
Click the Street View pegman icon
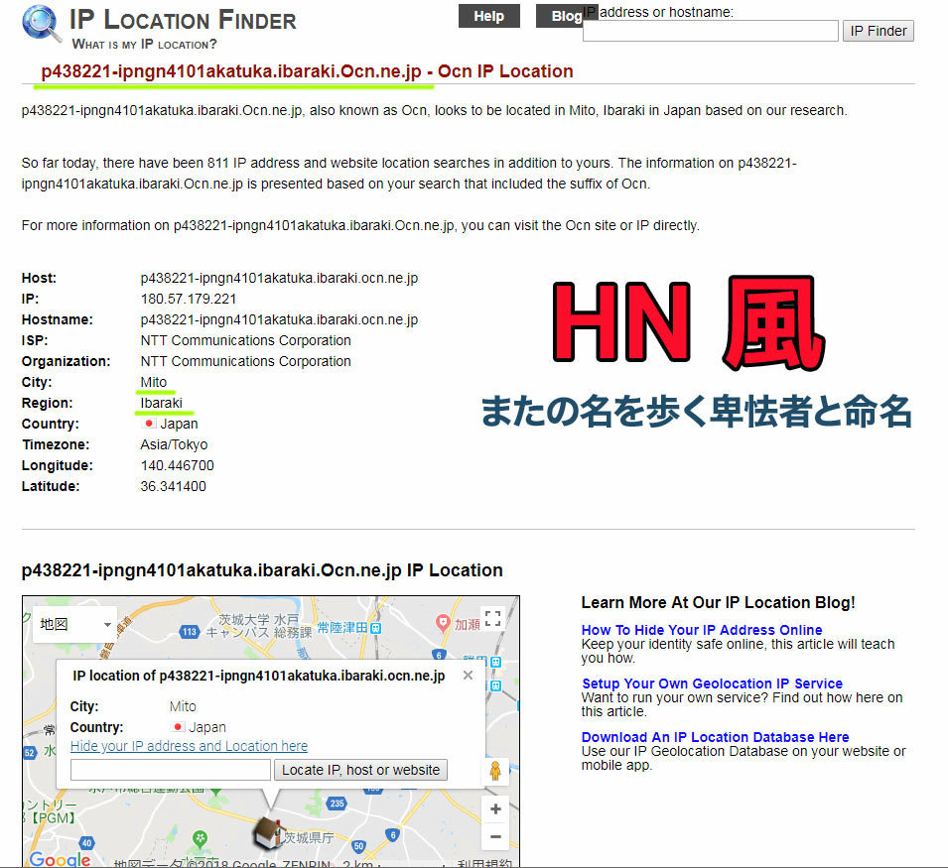coord(495,771)
